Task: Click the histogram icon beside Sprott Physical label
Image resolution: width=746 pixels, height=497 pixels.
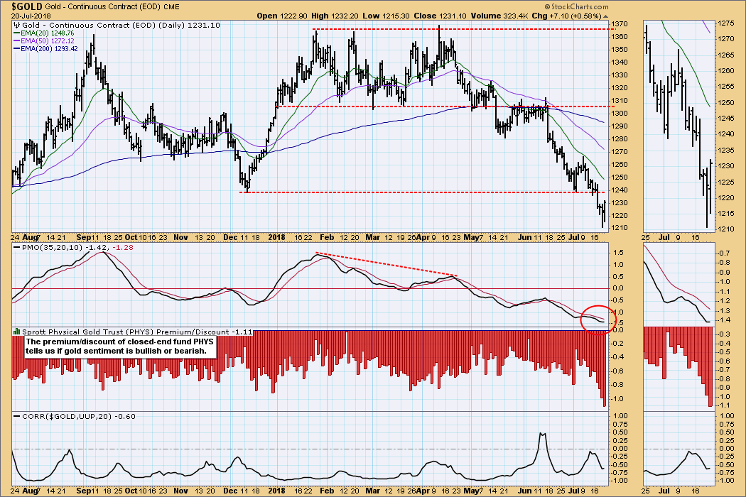Action: click(16, 332)
